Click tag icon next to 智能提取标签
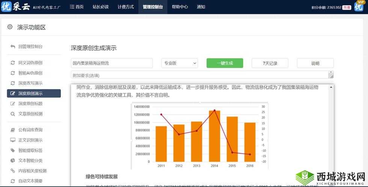The image size is (368, 187). pyautogui.click(x=13, y=150)
